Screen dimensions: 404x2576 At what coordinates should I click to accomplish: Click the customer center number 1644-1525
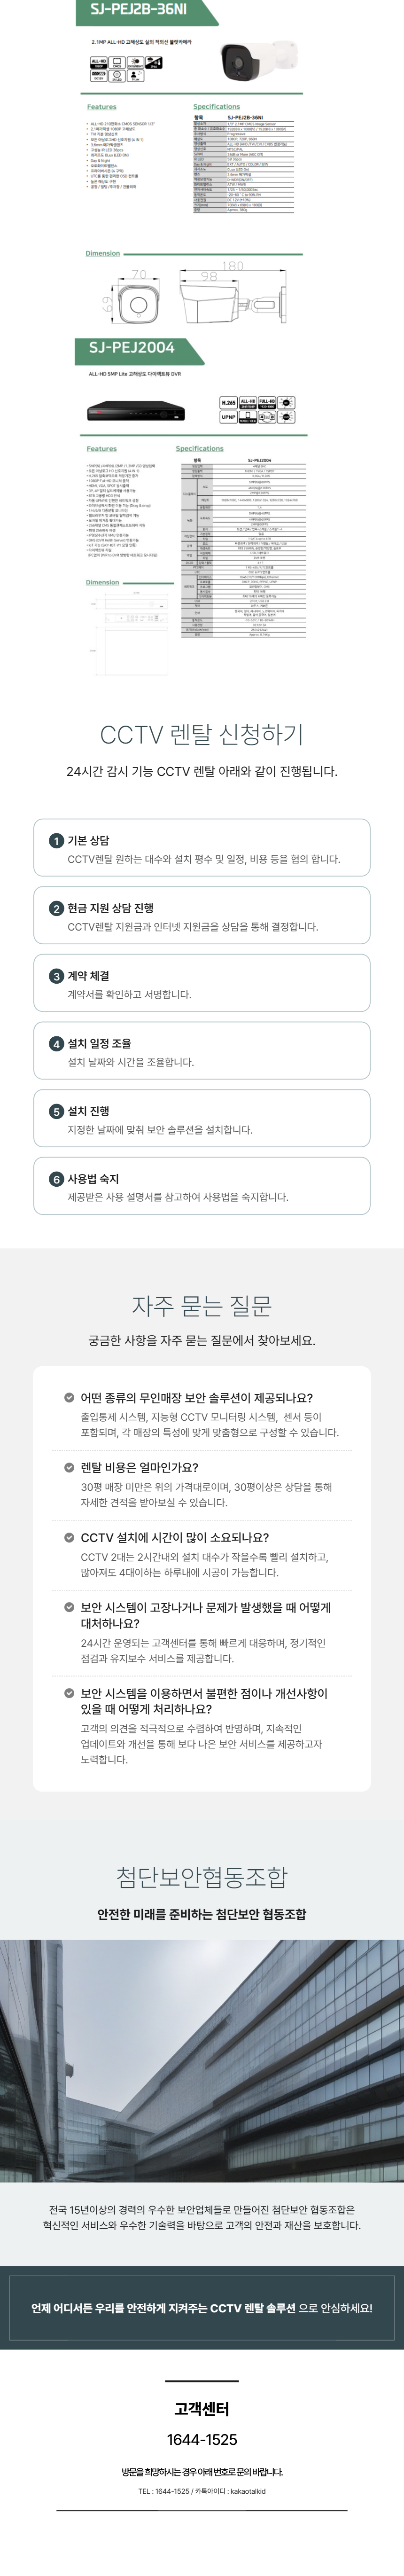[x=202, y=2432]
